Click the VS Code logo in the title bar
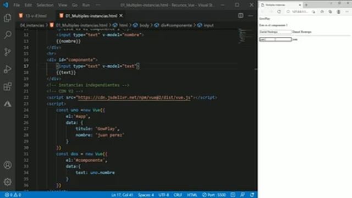352x198 pixels. pos(5,5)
